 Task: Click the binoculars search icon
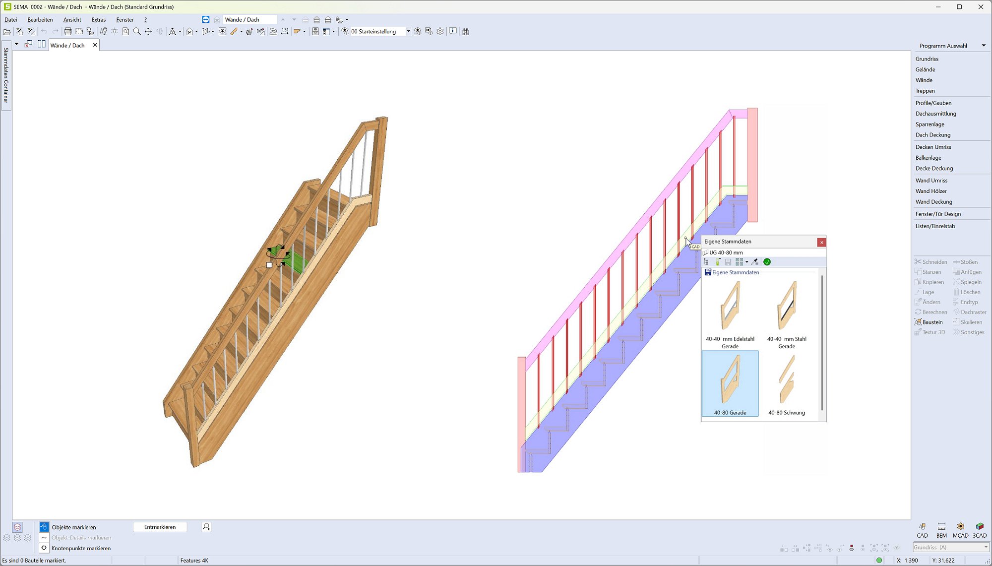coord(465,31)
